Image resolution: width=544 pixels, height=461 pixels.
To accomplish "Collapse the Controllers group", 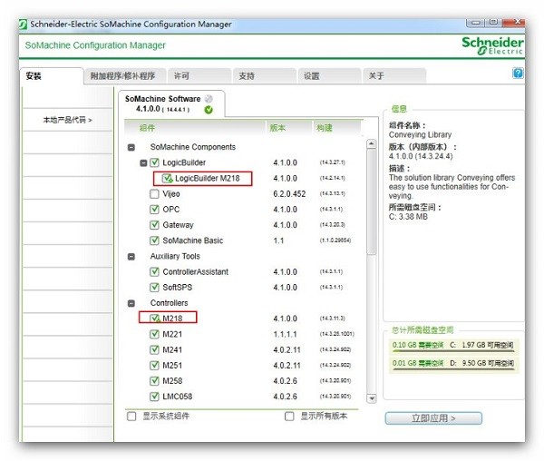I will (x=131, y=303).
